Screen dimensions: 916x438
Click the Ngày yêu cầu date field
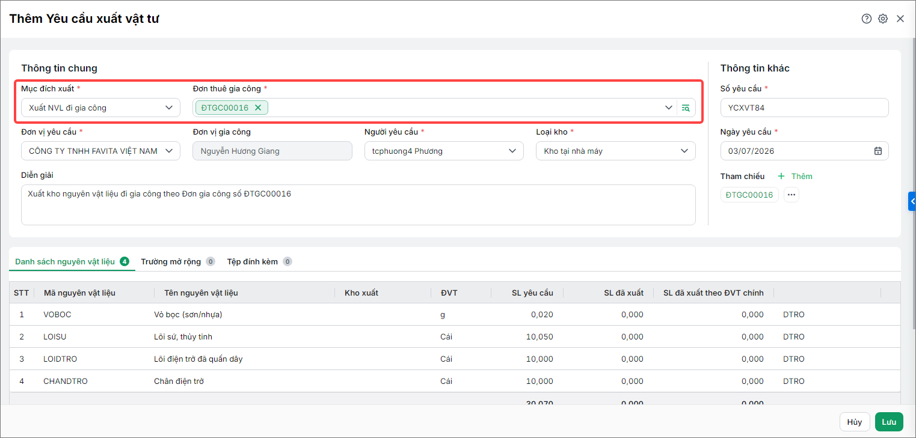coord(805,151)
